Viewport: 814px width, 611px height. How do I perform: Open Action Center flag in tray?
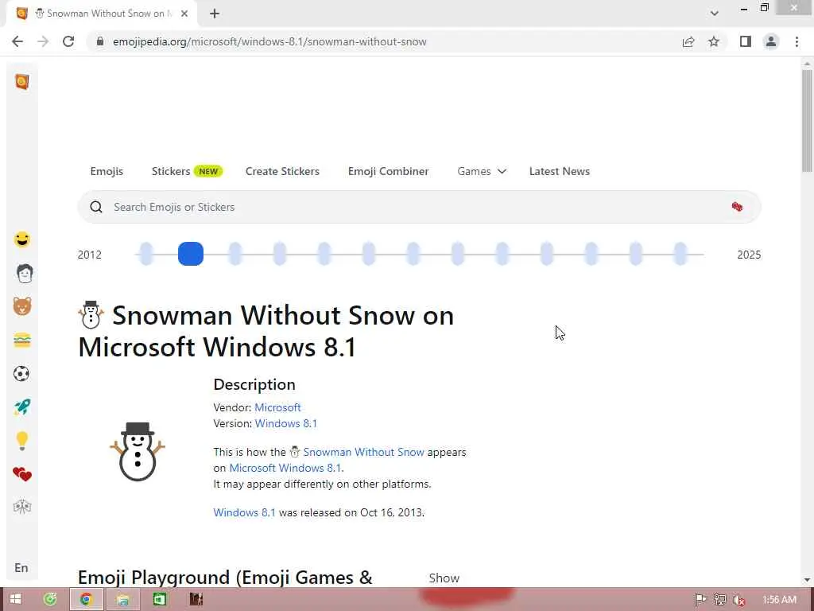tap(700, 600)
